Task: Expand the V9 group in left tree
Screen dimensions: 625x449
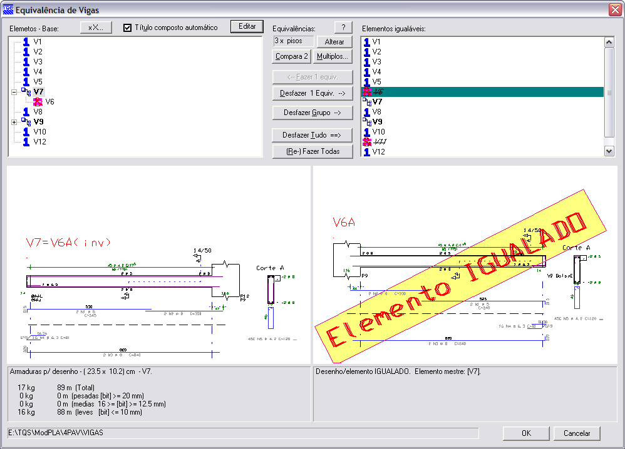Action: pos(14,122)
